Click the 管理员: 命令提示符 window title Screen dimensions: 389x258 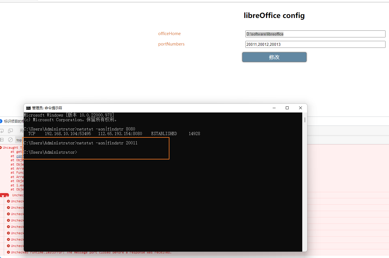coord(47,108)
